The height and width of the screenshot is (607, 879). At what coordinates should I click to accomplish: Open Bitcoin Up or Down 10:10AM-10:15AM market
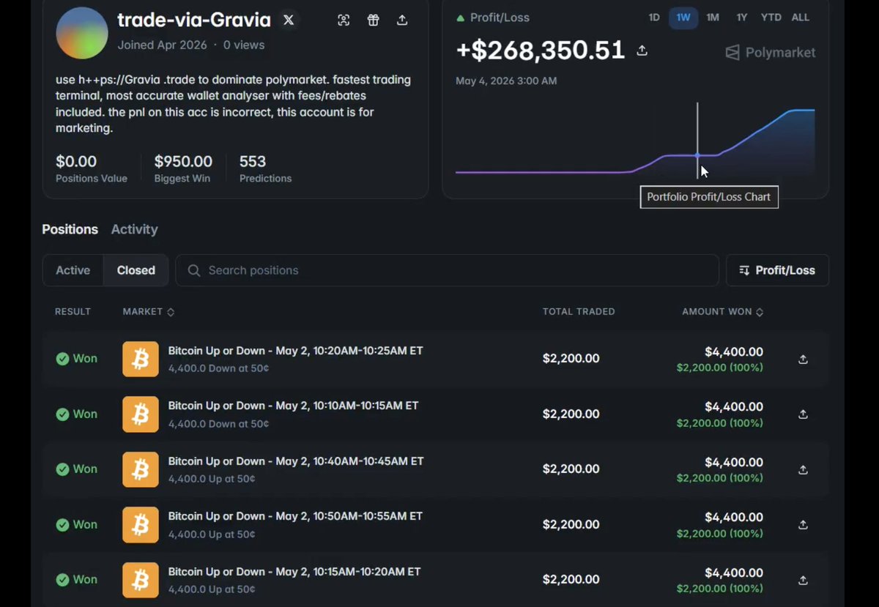[293, 406]
